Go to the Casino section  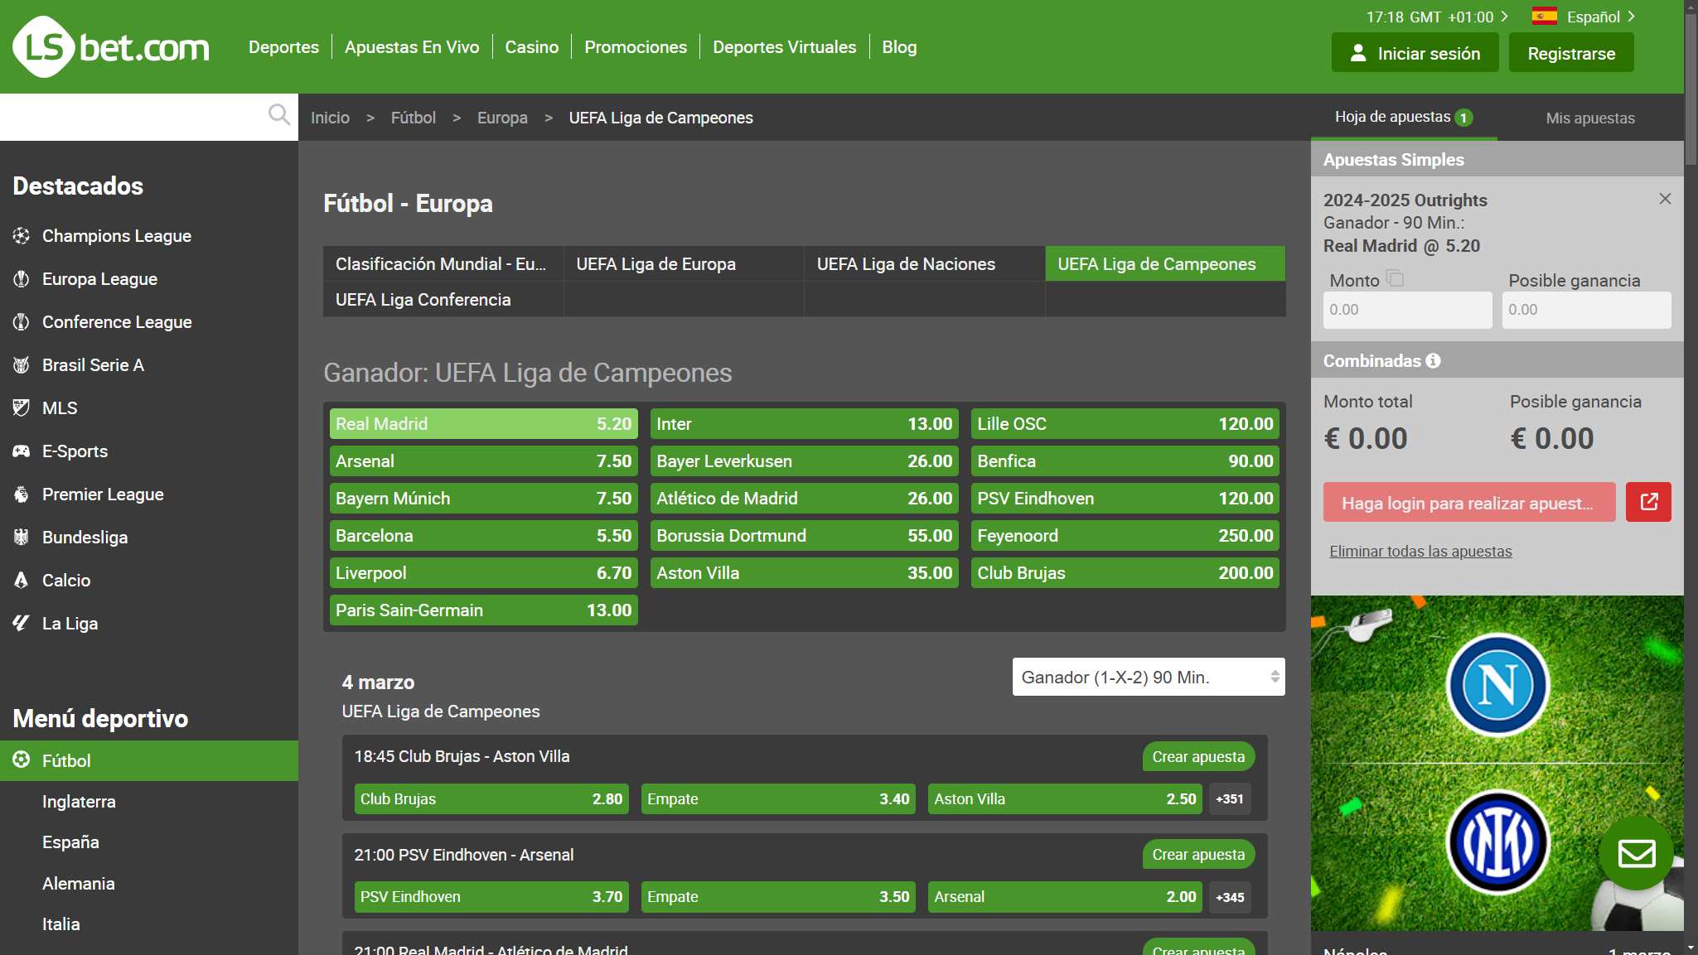532,47
